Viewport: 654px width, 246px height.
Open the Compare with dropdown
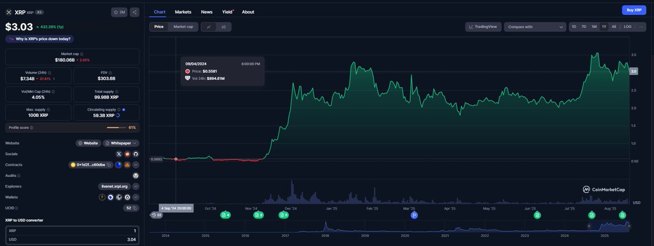pos(535,26)
